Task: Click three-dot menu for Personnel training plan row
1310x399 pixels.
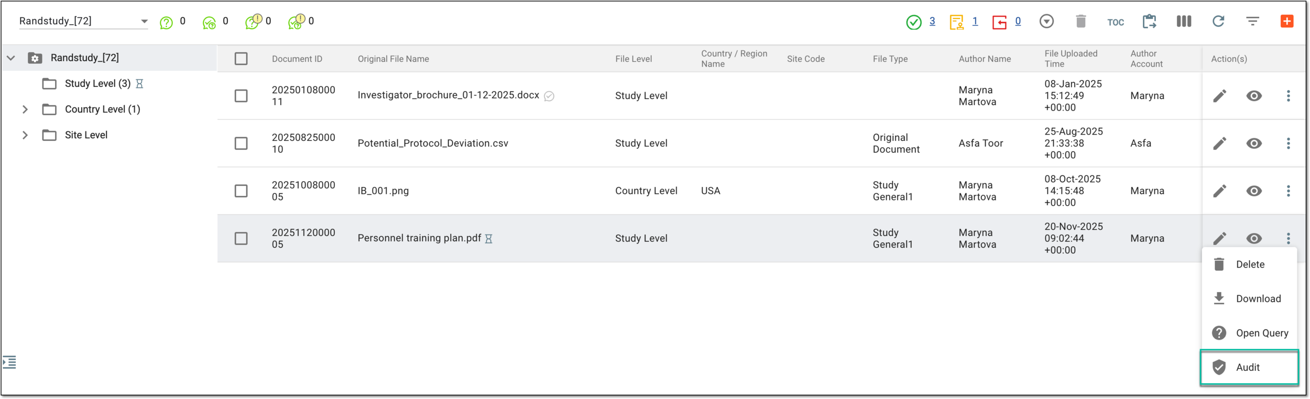Action: tap(1289, 239)
